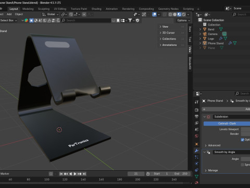Switch to the Shading workspace tab

[x=96, y=9]
